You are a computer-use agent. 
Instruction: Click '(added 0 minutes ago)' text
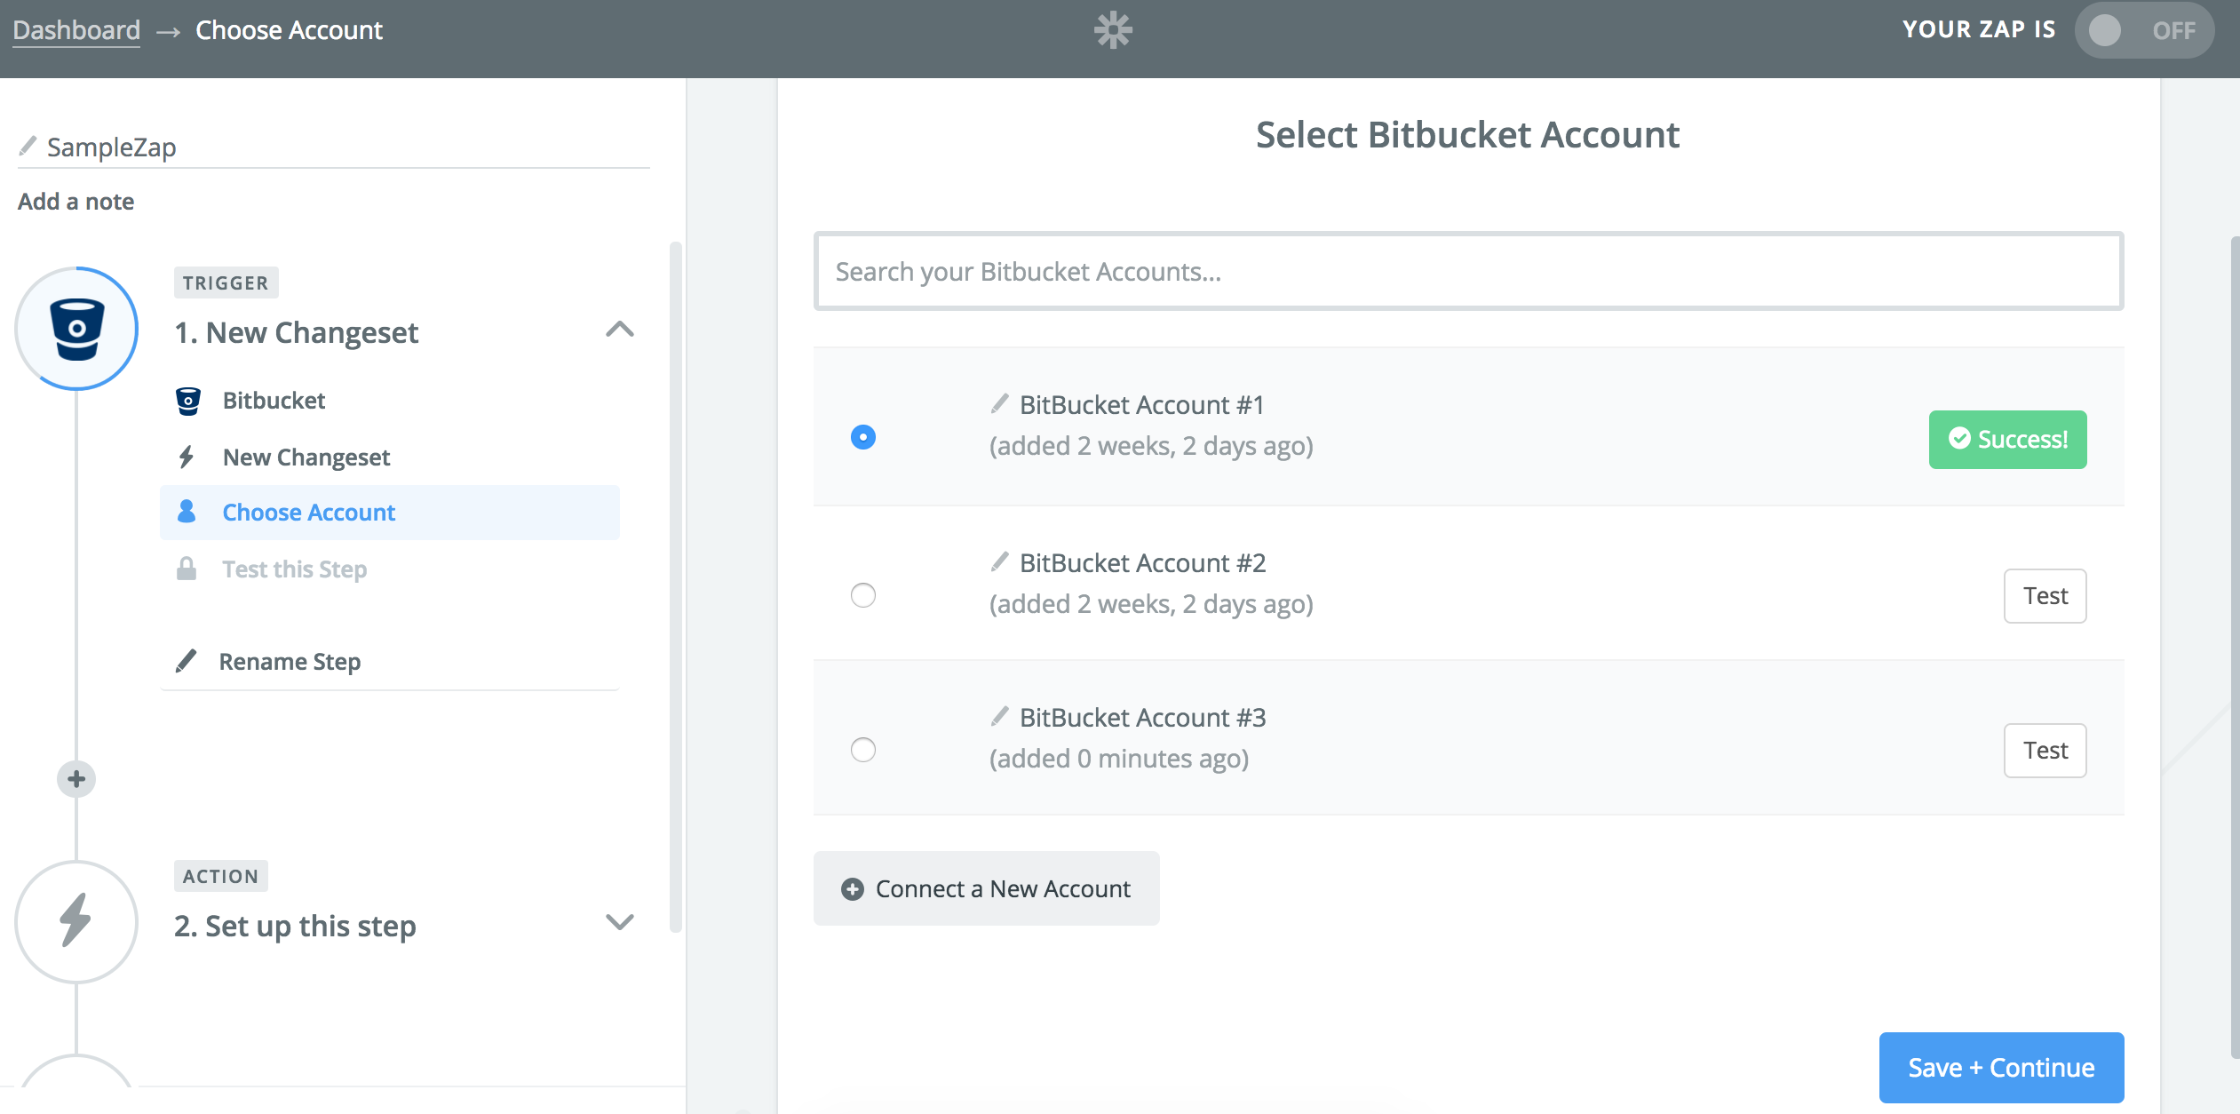click(x=1119, y=759)
